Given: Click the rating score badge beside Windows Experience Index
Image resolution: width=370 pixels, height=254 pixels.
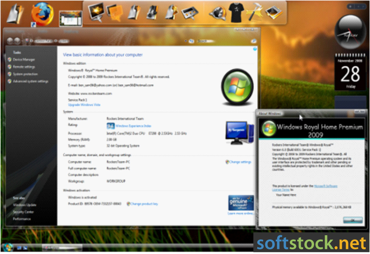Looking at the screenshot, I should [x=110, y=126].
